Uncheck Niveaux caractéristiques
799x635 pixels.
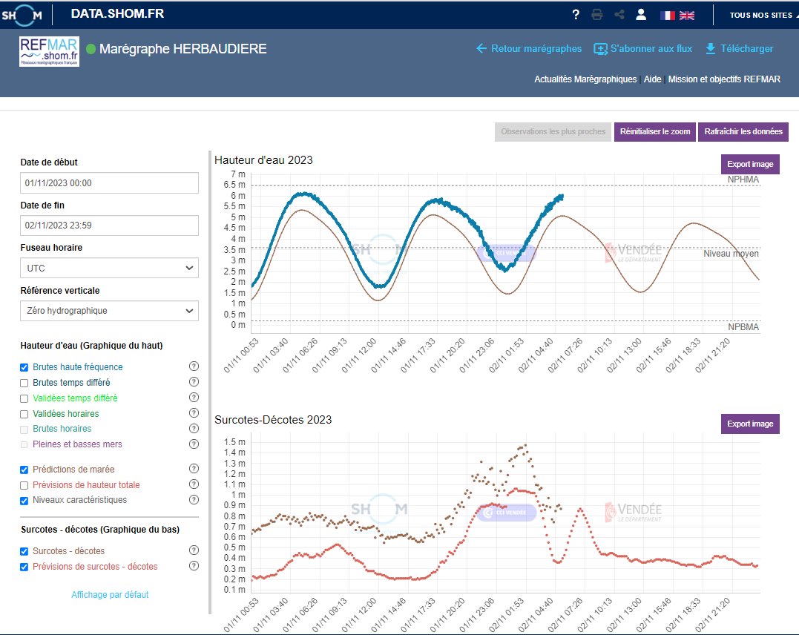pyautogui.click(x=24, y=501)
